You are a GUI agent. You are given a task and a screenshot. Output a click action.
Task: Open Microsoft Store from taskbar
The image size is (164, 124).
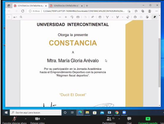tap(95, 113)
